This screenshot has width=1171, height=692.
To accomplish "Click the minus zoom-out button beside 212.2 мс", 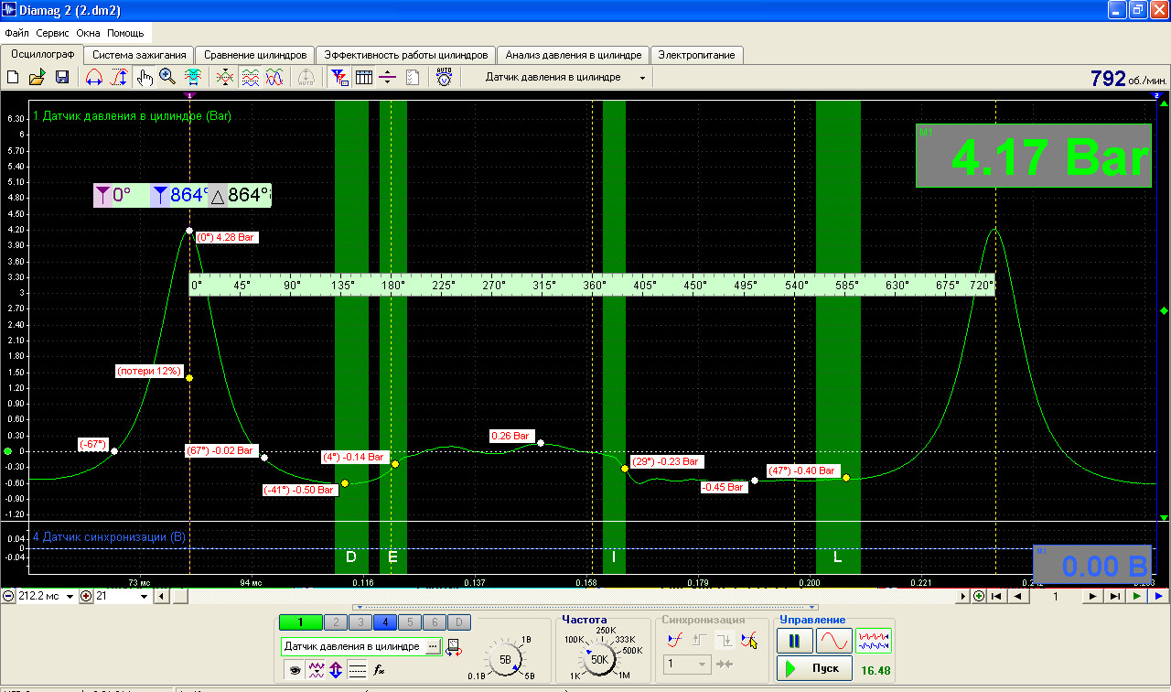I will click(x=7, y=596).
